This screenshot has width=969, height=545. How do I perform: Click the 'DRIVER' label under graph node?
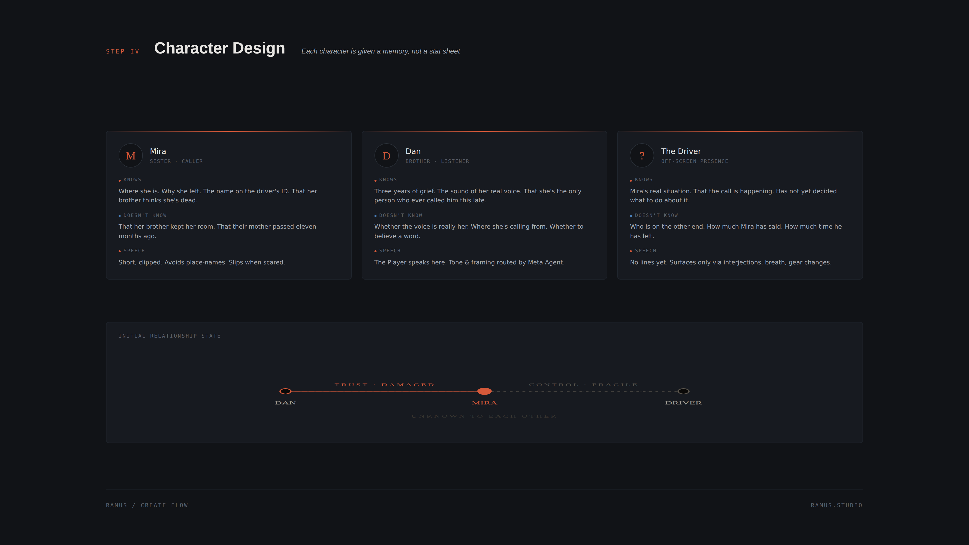point(684,403)
